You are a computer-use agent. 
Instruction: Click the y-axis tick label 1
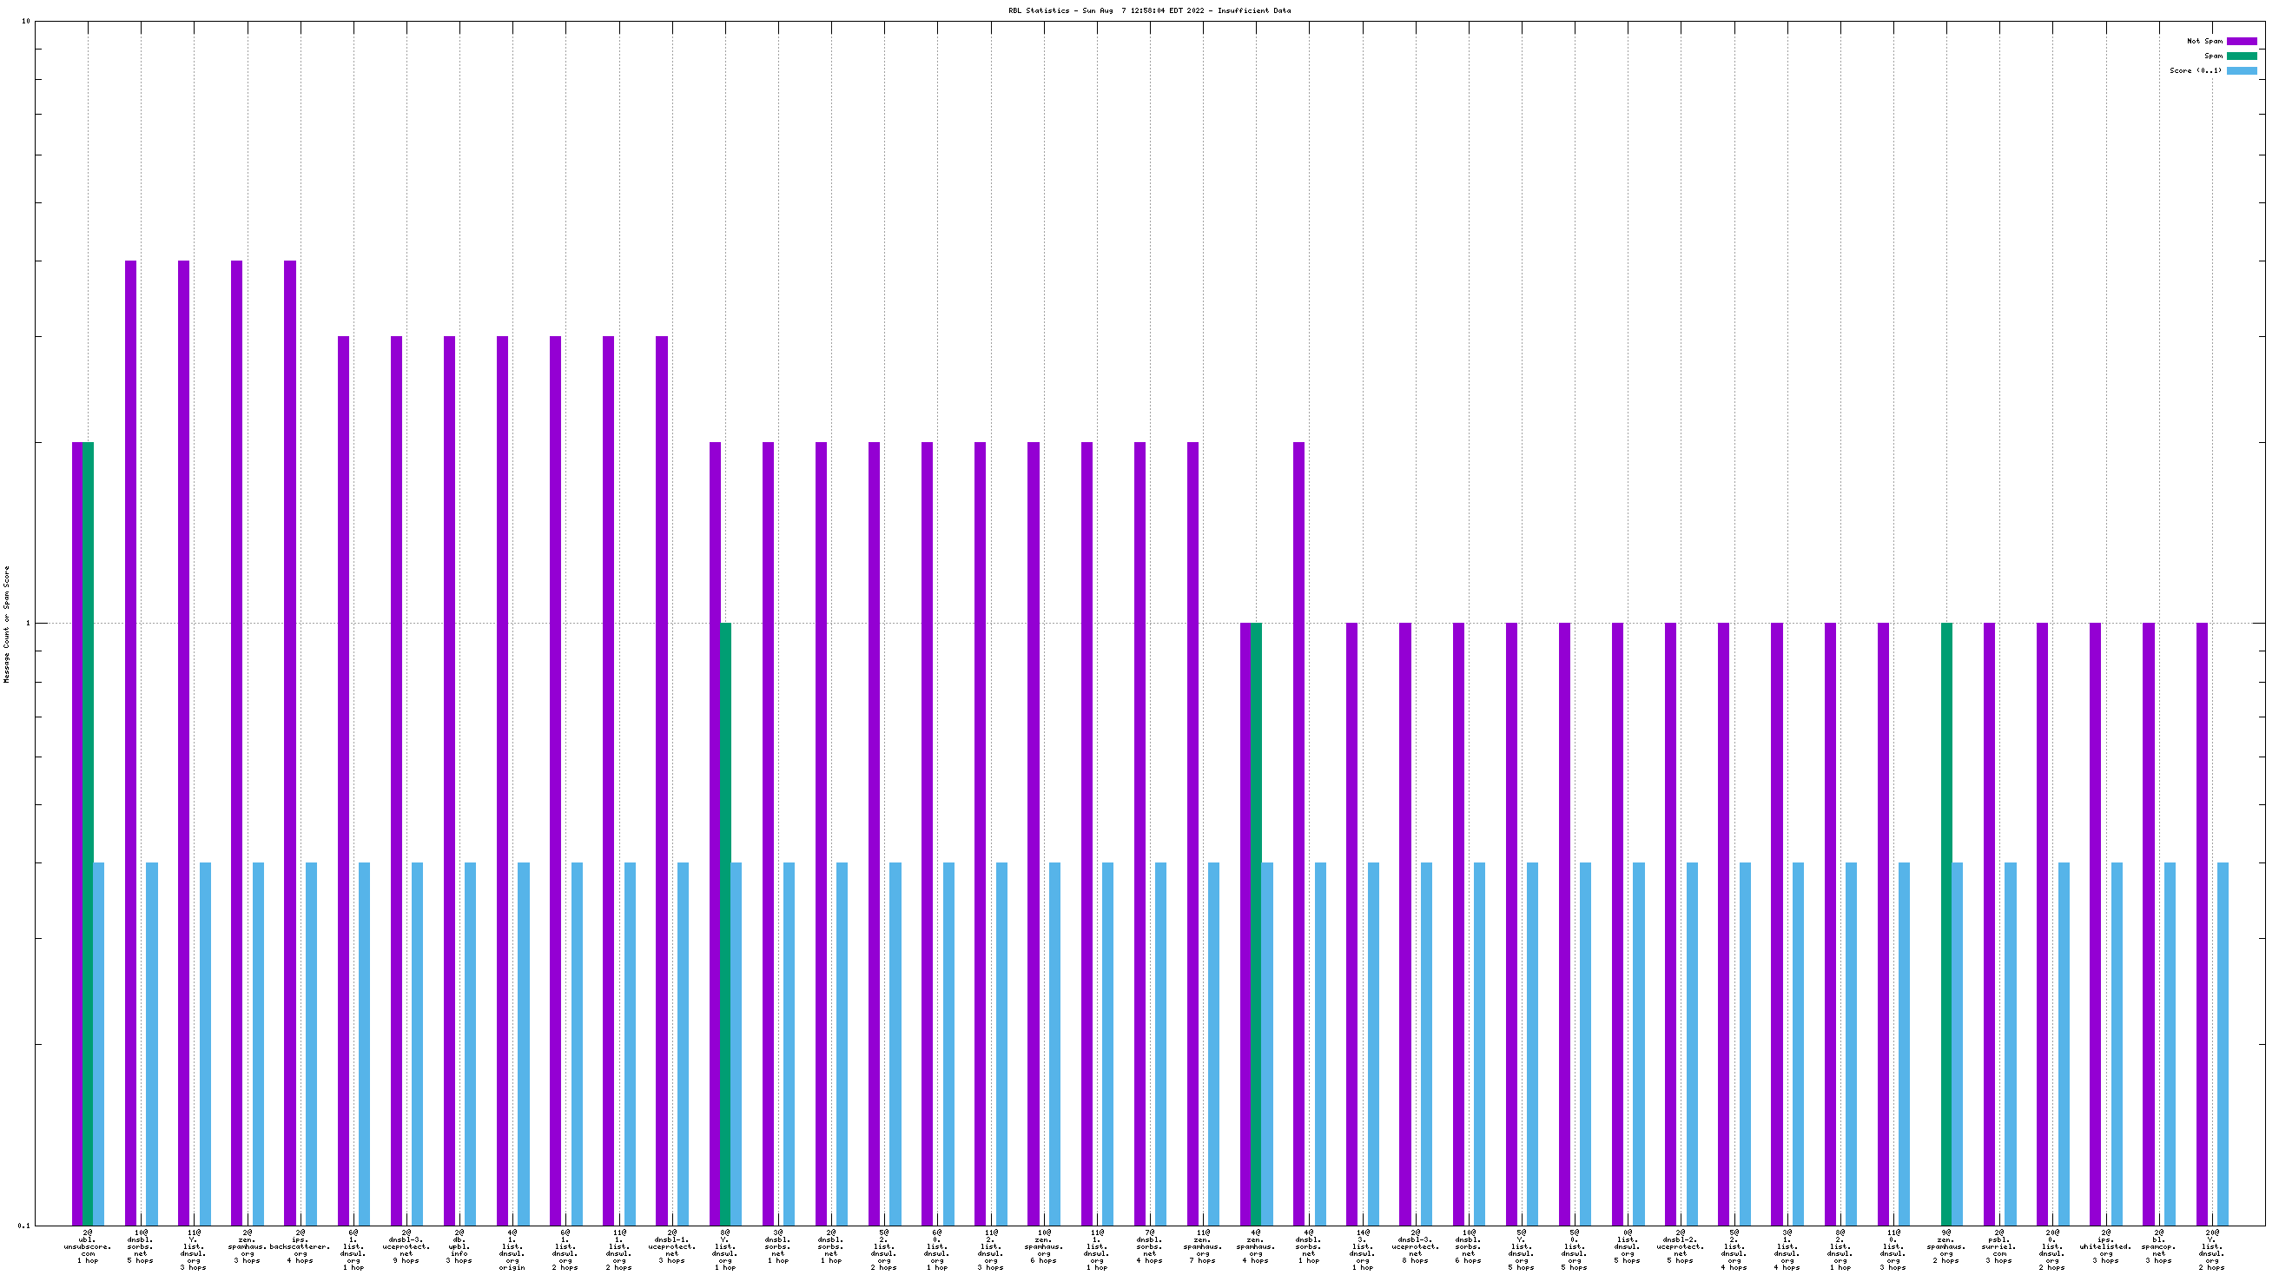coord(28,624)
